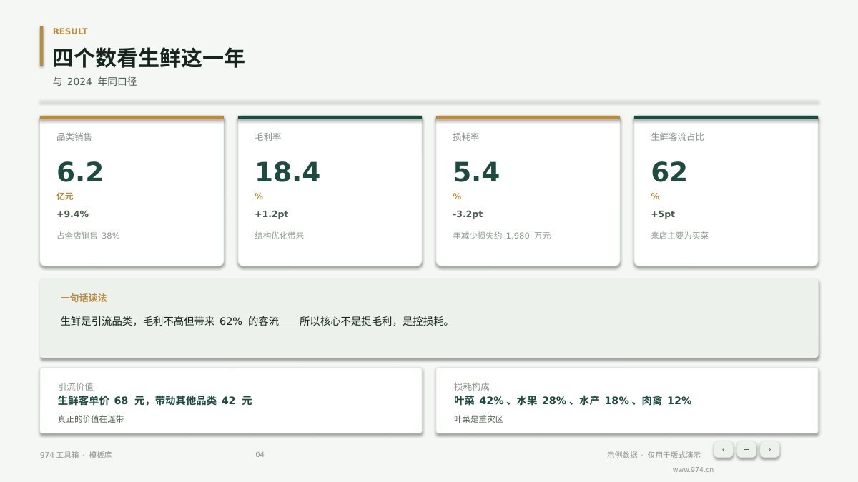The height and width of the screenshot is (482, 858).
Task: Select the 生鲜客流占比 card label
Action: click(677, 136)
